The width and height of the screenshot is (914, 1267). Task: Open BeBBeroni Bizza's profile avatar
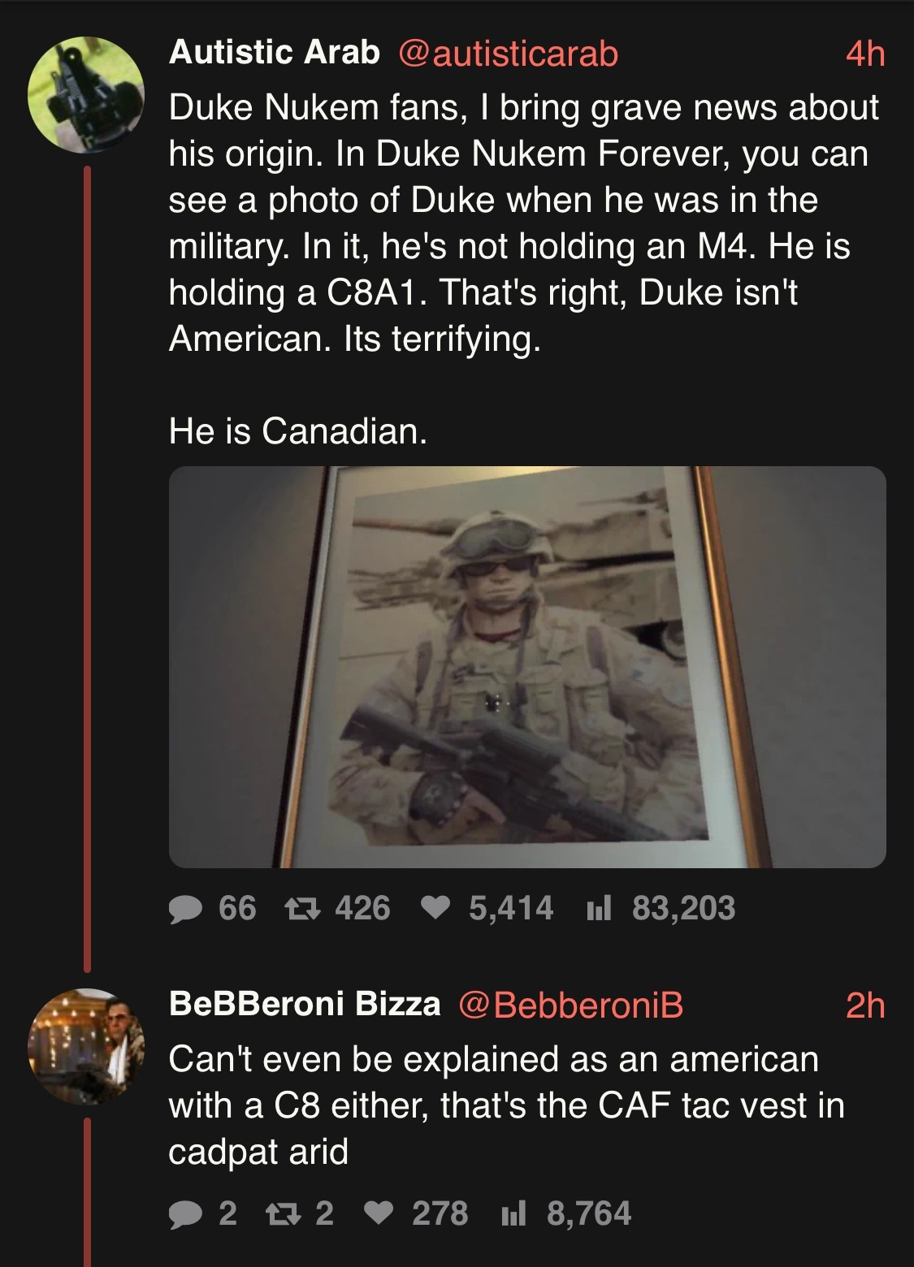click(x=86, y=1046)
